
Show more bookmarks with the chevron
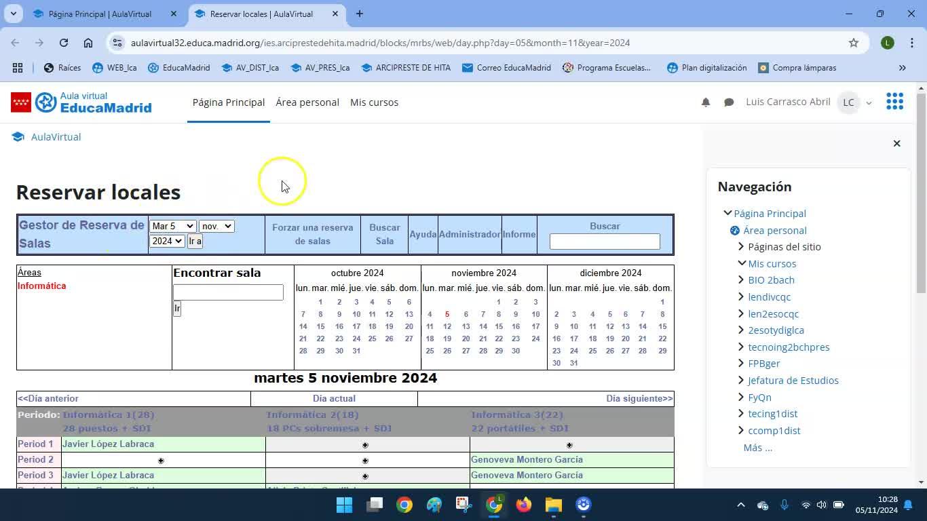pos(903,68)
